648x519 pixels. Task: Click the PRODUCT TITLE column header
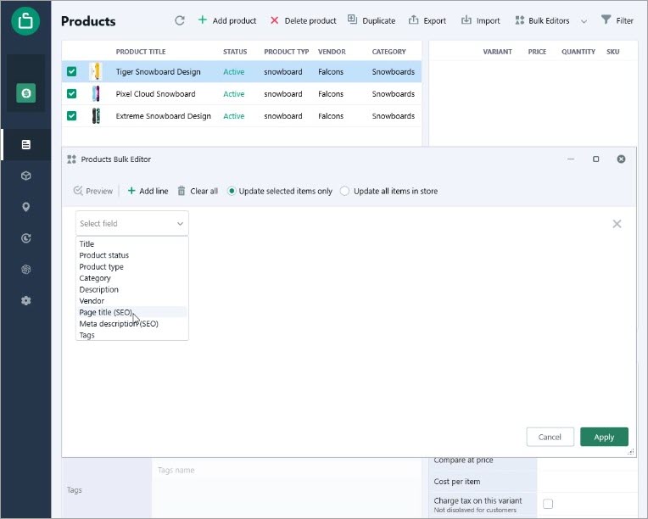pos(141,52)
